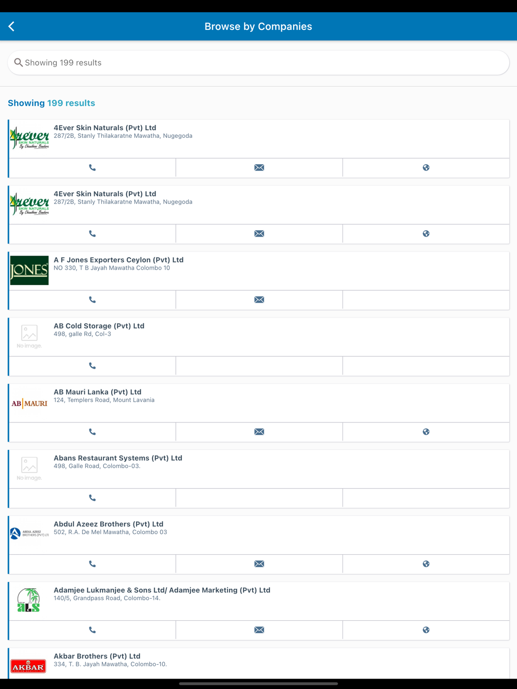Tap the JONES company logo
The width and height of the screenshot is (517, 689).
(29, 271)
